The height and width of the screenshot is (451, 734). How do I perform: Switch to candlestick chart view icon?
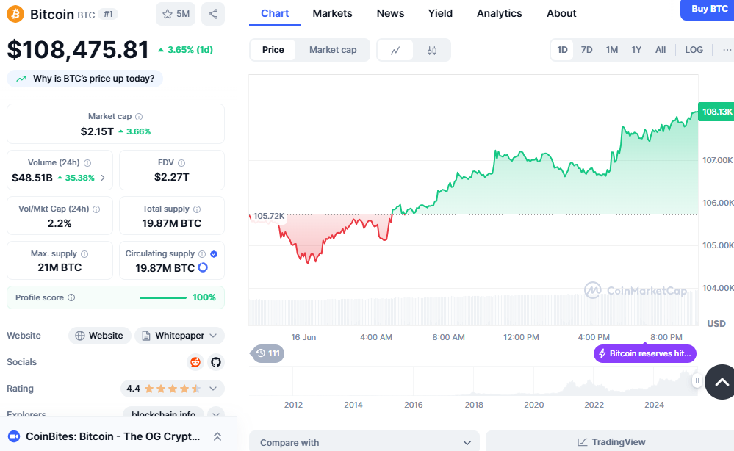tap(431, 50)
